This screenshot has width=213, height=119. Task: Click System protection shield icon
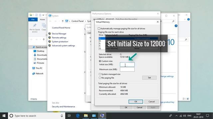tap(50, 42)
